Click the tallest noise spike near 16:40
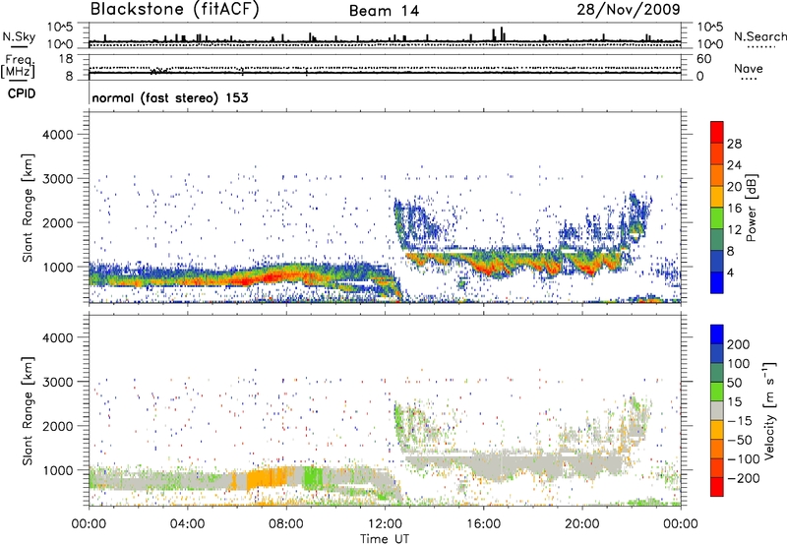The width and height of the screenshot is (787, 545). pyautogui.click(x=502, y=33)
